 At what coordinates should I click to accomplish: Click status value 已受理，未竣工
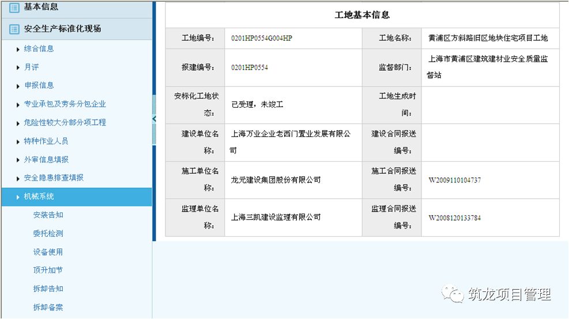[257, 104]
